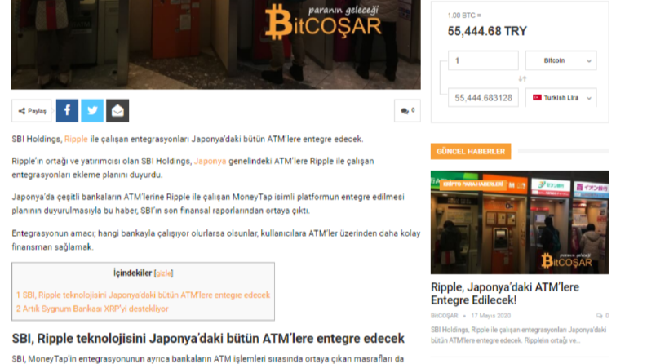Viewport: 647px width, 364px height.
Task: Click the 17 Mayıs 2020 date
Action: pos(490,316)
